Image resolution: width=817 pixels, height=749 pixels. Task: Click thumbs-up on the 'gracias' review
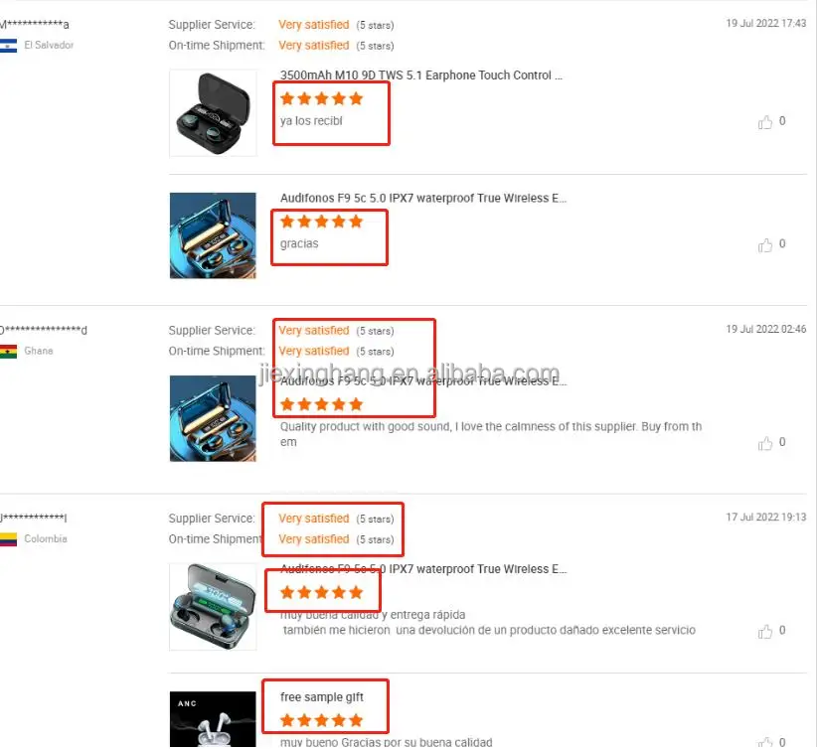pos(765,244)
